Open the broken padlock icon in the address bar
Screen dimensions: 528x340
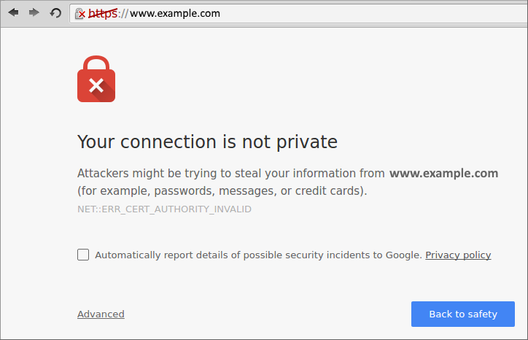(x=80, y=14)
